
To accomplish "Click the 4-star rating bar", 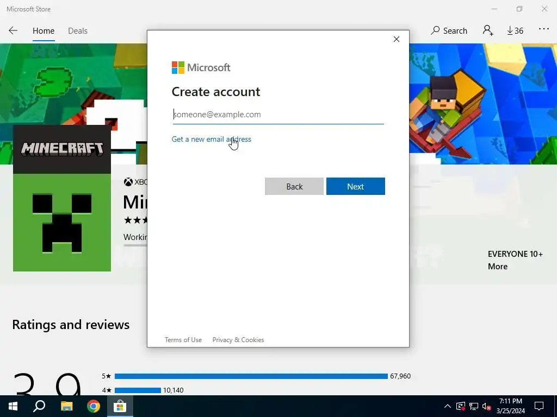I will point(138,390).
